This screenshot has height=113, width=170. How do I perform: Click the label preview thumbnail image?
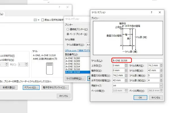tap(50, 68)
